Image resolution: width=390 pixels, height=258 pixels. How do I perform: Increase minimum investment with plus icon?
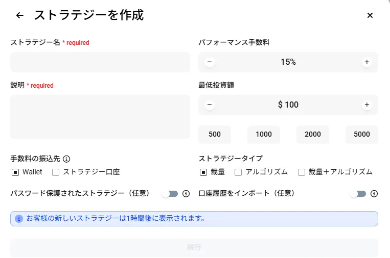[366, 105]
